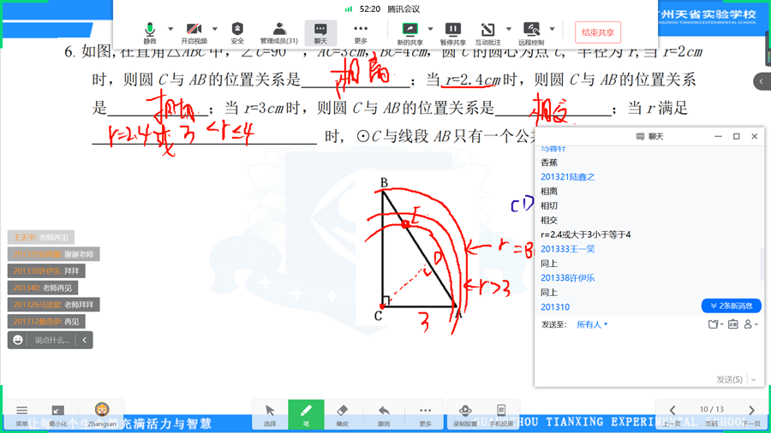Viewport: 771px width, 433px height.
Task: Open 更多 menu in top meeting toolbar
Action: [361, 33]
